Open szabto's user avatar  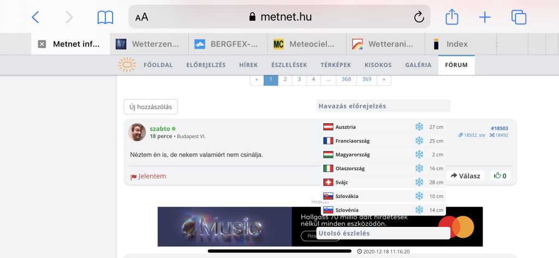coord(137,132)
